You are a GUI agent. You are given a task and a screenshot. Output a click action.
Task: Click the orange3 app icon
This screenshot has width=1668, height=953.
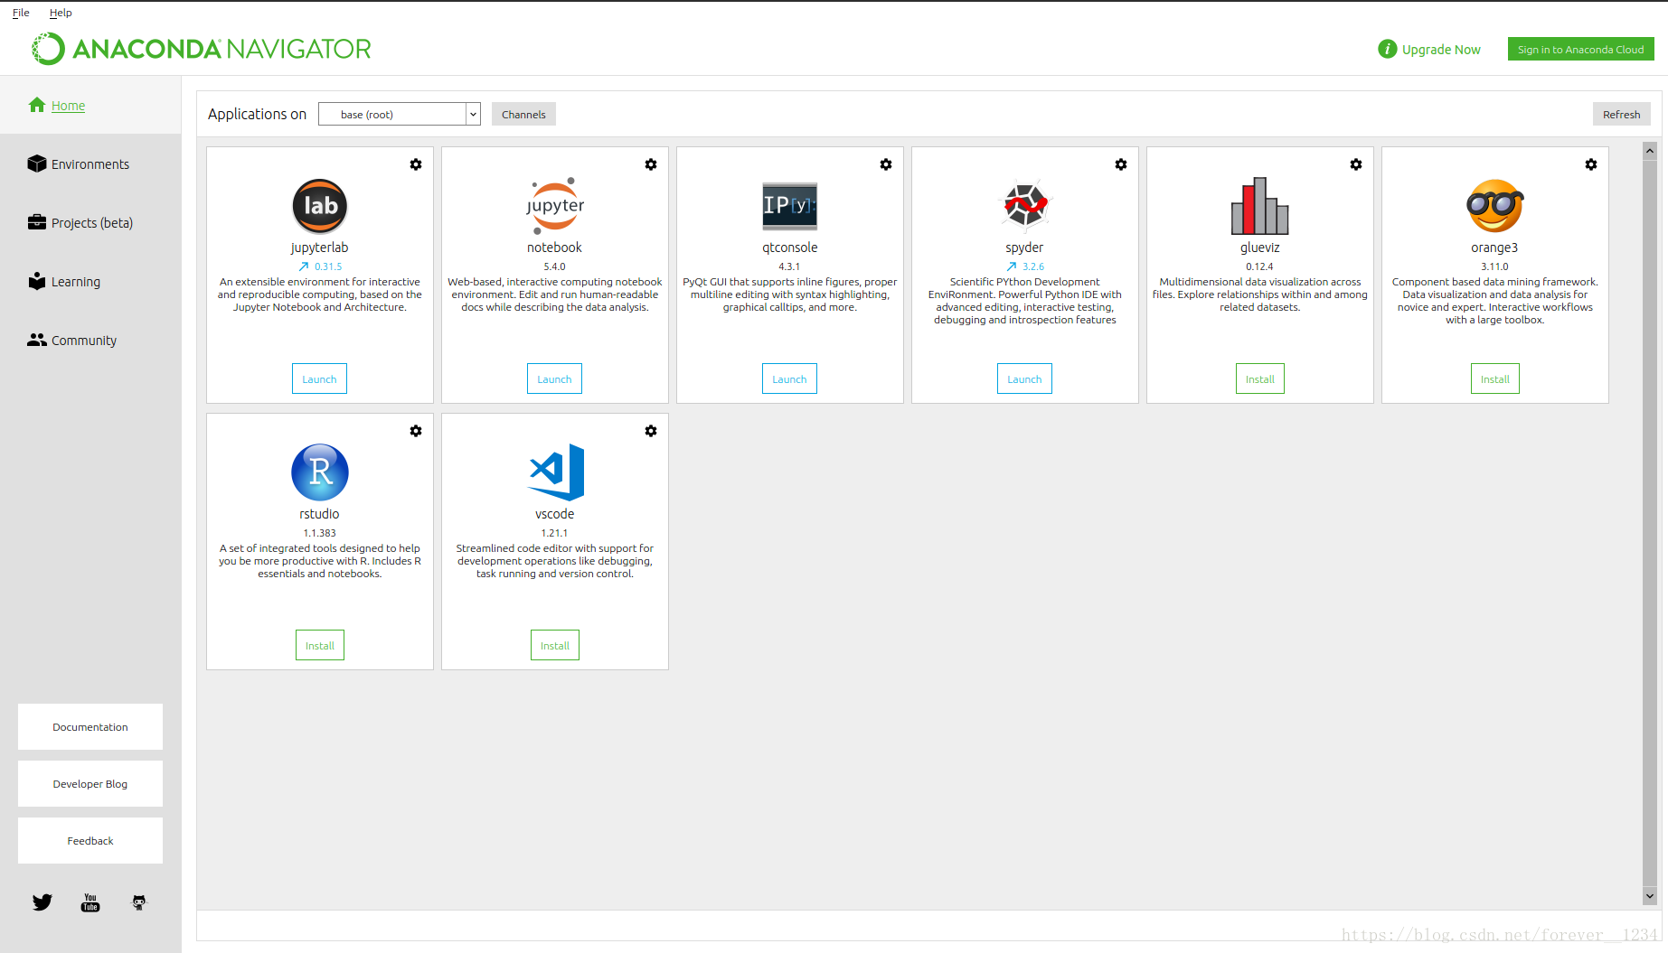(x=1495, y=206)
